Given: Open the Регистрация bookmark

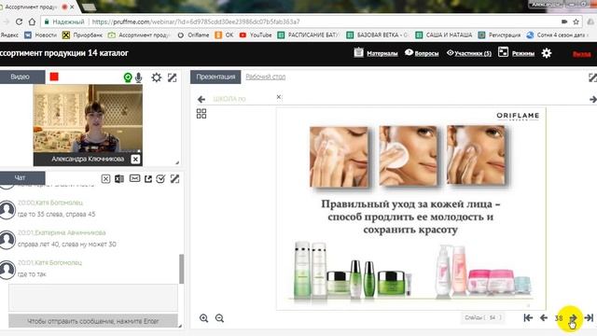Looking at the screenshot, I should (499, 35).
